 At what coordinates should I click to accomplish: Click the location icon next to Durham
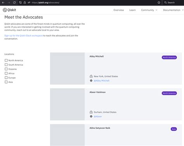[x=91, y=112]
